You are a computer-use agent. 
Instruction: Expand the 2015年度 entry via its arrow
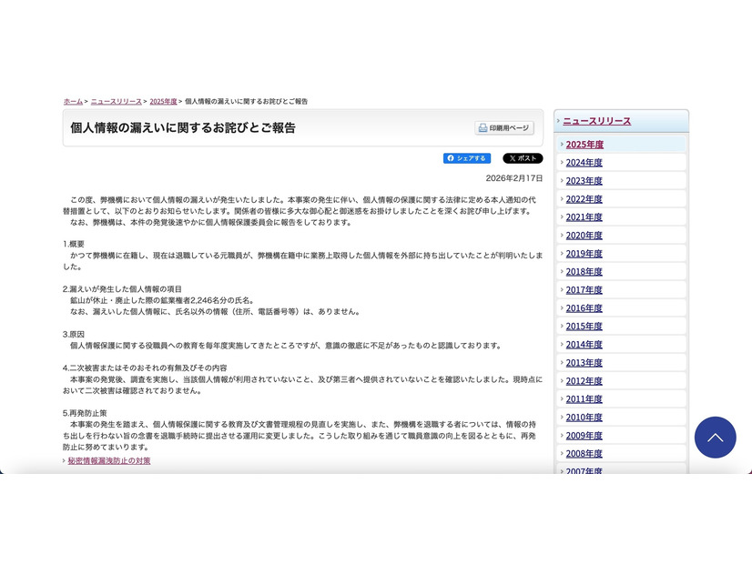pyautogui.click(x=563, y=327)
